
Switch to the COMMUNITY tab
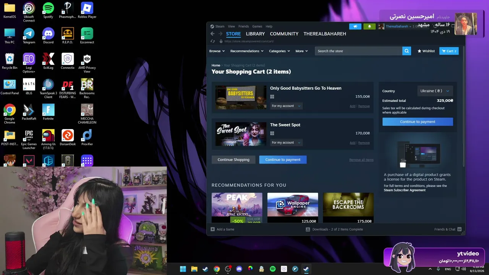[x=284, y=34]
